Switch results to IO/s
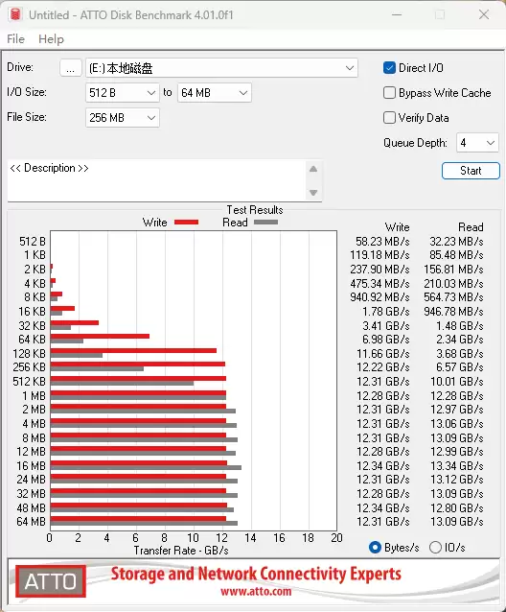This screenshot has width=506, height=612. click(x=435, y=547)
